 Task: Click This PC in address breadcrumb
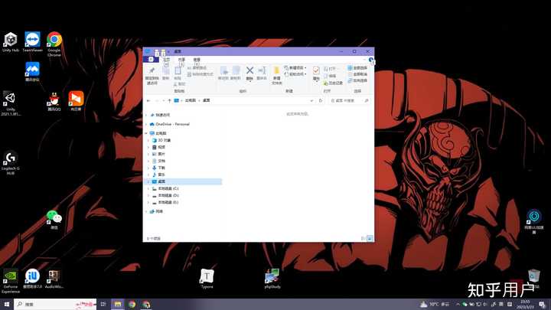(x=190, y=100)
